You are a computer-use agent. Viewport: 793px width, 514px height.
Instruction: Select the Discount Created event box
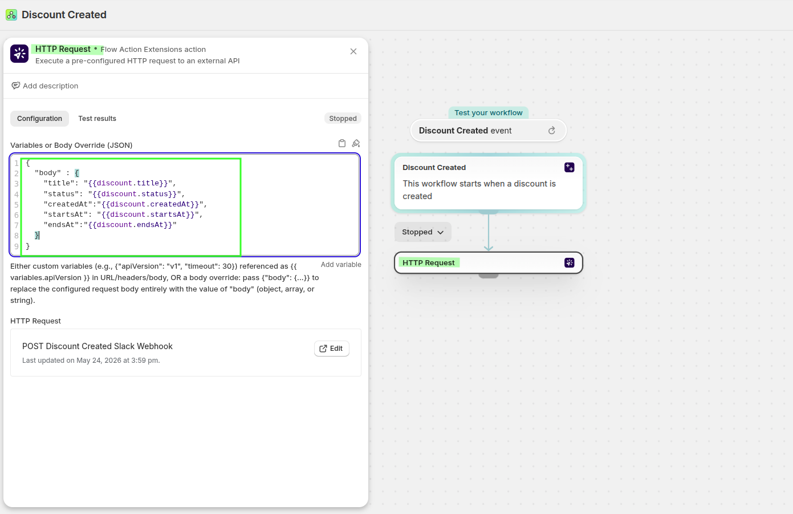[x=489, y=131]
